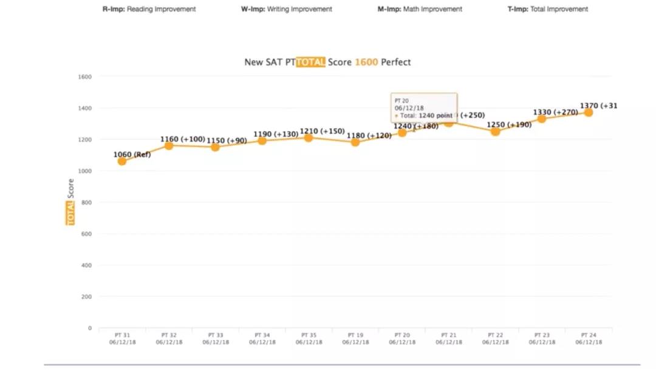This screenshot has height=371, width=656.
Task: Click the highlighted TOTAL word in chart title
Action: pos(310,62)
